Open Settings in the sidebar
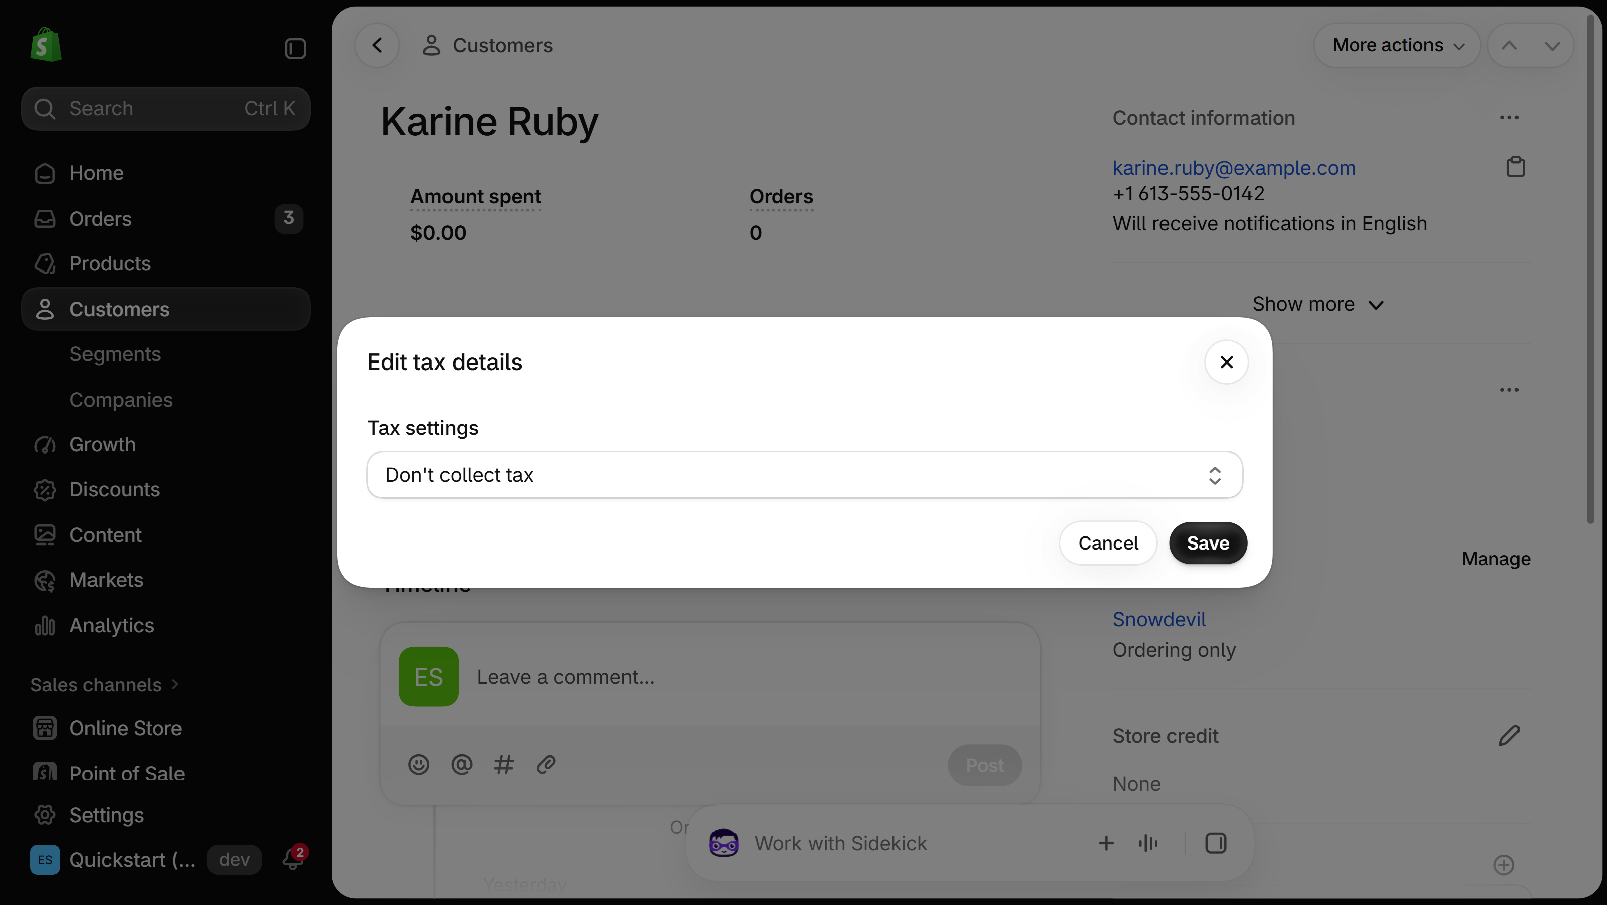Image resolution: width=1607 pixels, height=905 pixels. click(x=166, y=814)
